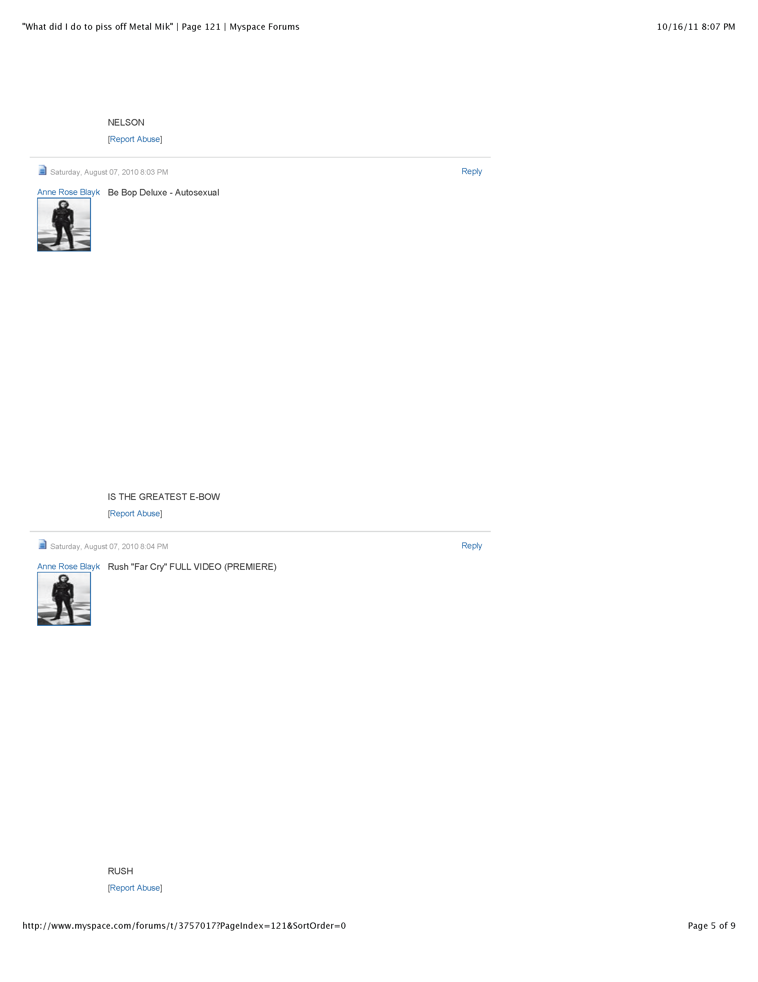Click the Rush Far Cry FULL VIDEO title
The height and width of the screenshot is (982, 758).
pyautogui.click(x=192, y=567)
